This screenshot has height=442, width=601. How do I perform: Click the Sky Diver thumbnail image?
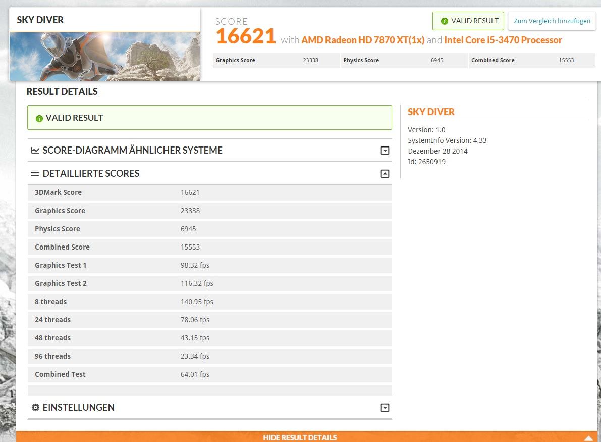pos(104,57)
